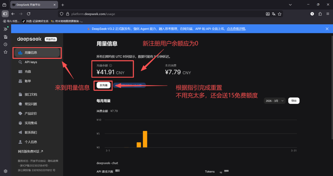Open 隐私政策 footer link

coord(53,161)
